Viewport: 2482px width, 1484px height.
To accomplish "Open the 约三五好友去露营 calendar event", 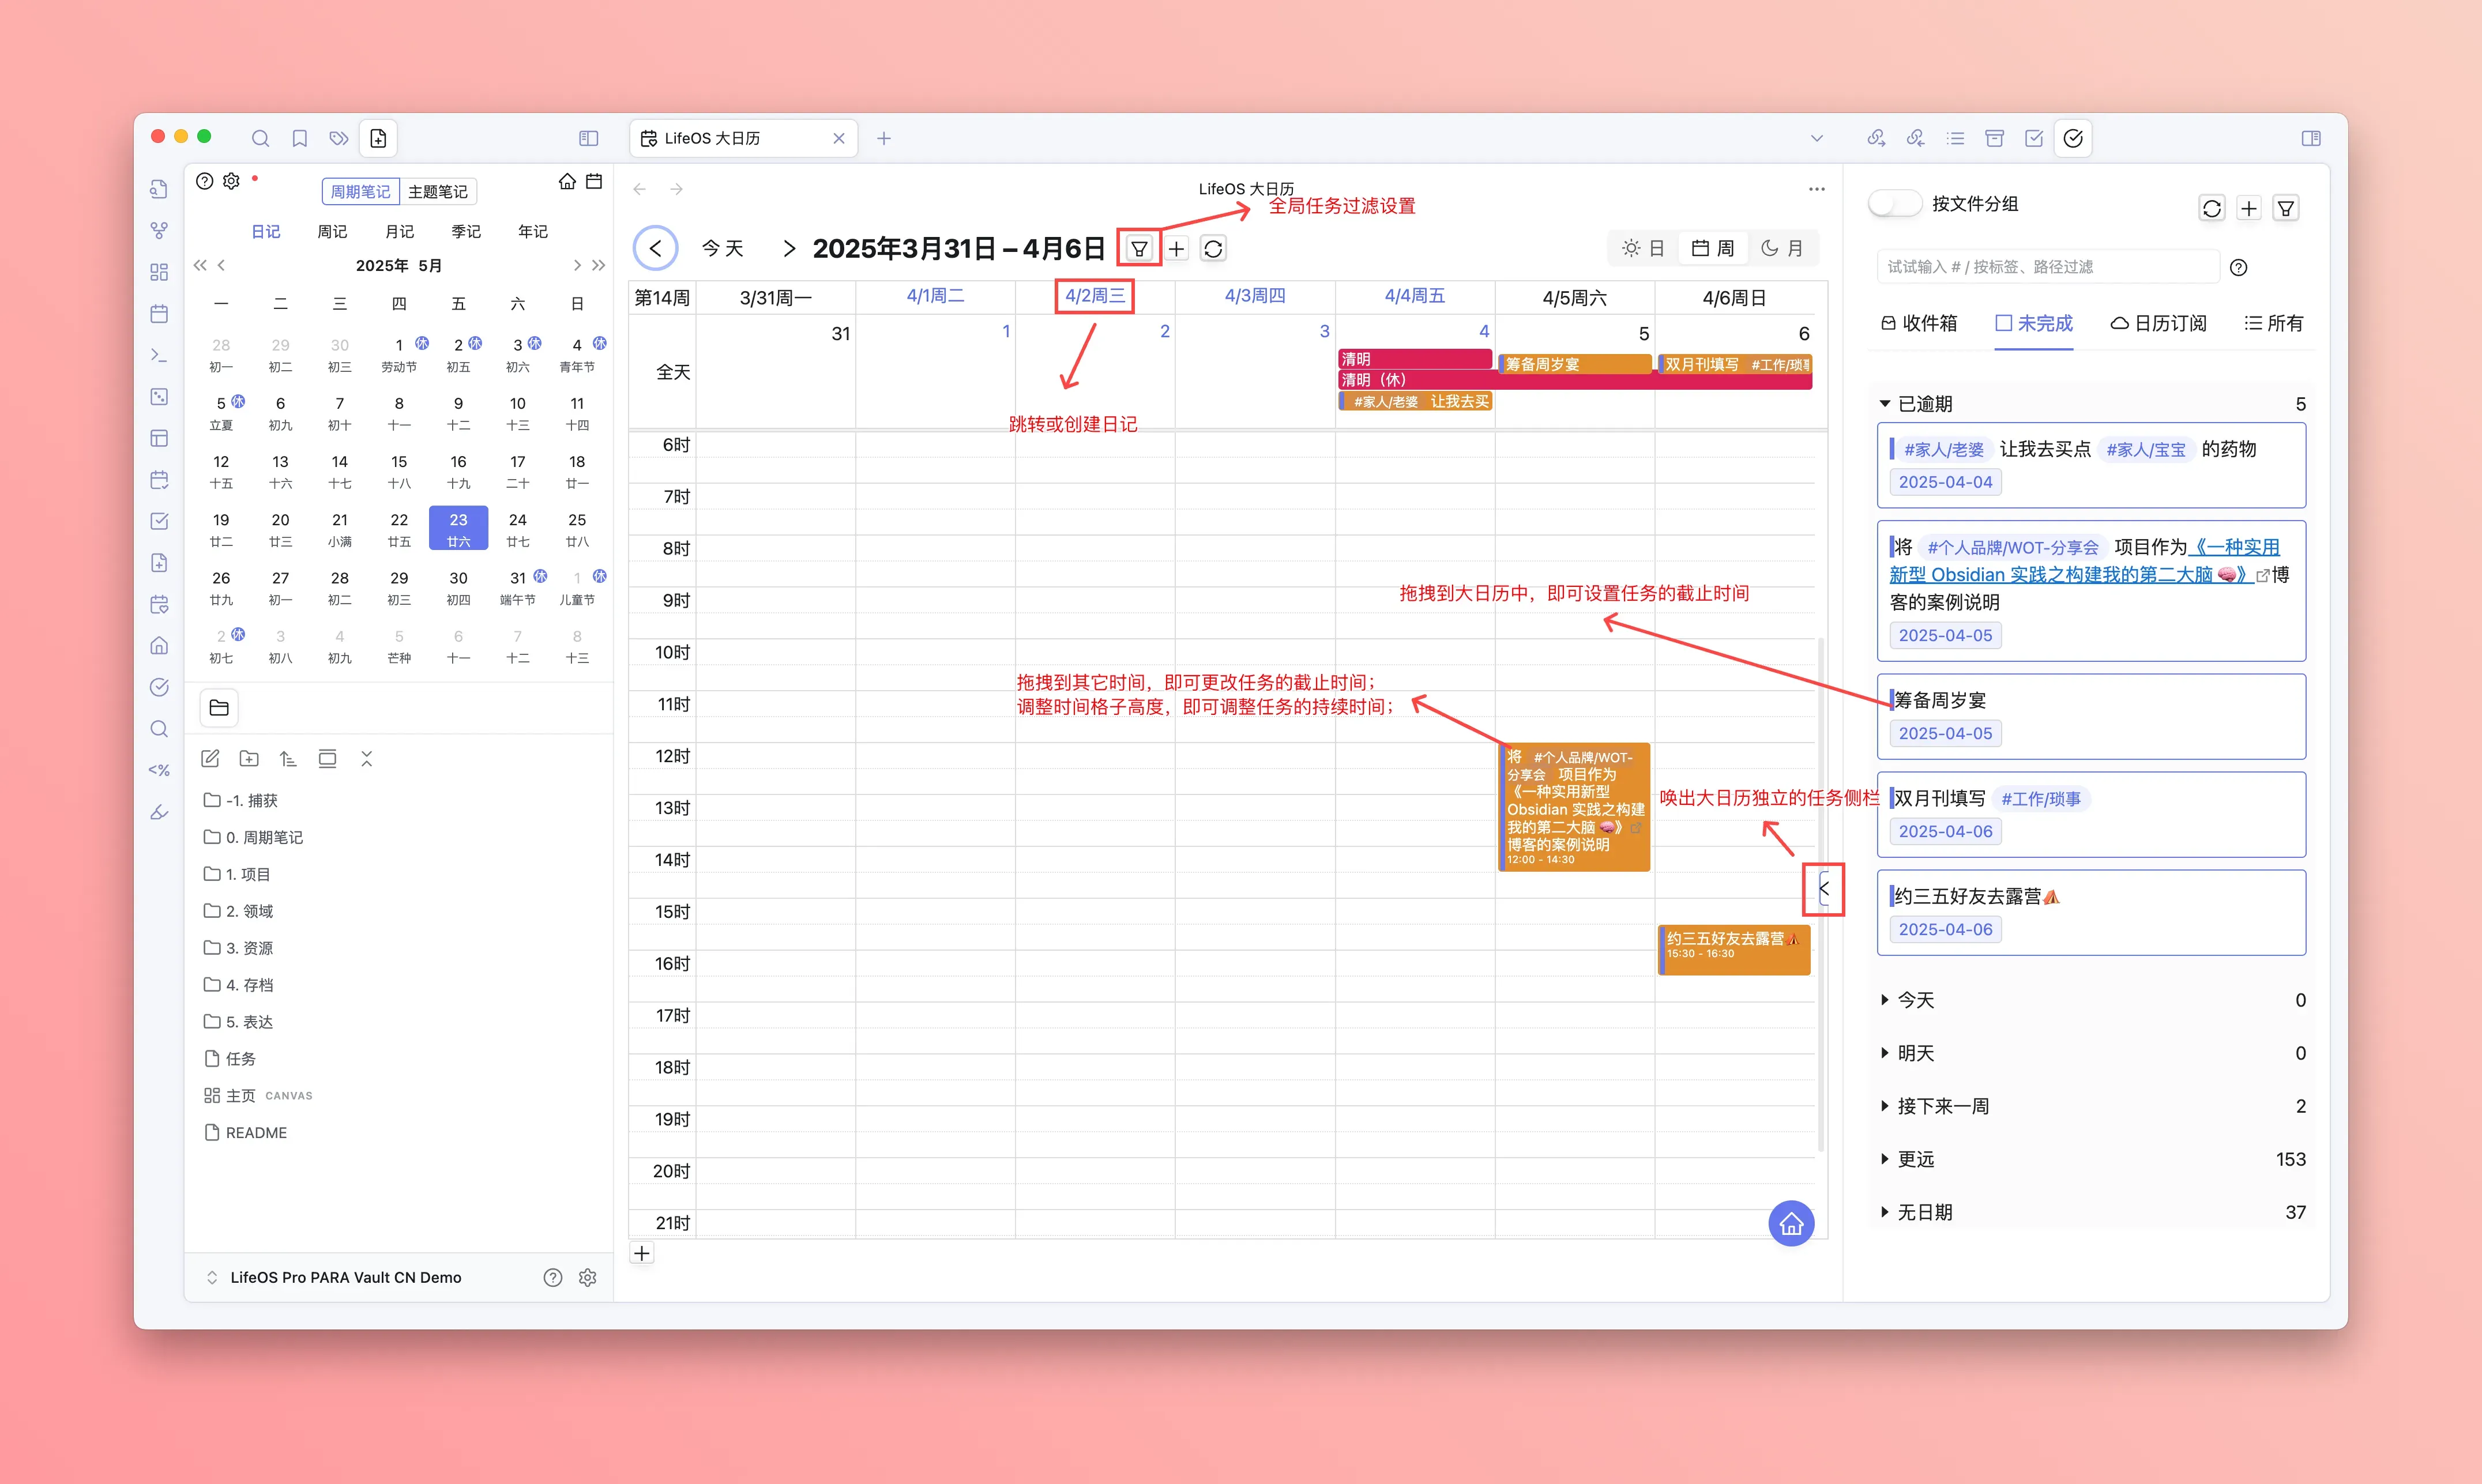I will [1734, 950].
